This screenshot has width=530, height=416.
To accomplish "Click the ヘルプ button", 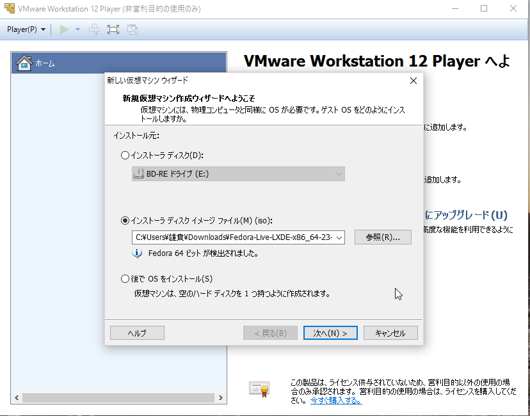I will click(x=137, y=333).
